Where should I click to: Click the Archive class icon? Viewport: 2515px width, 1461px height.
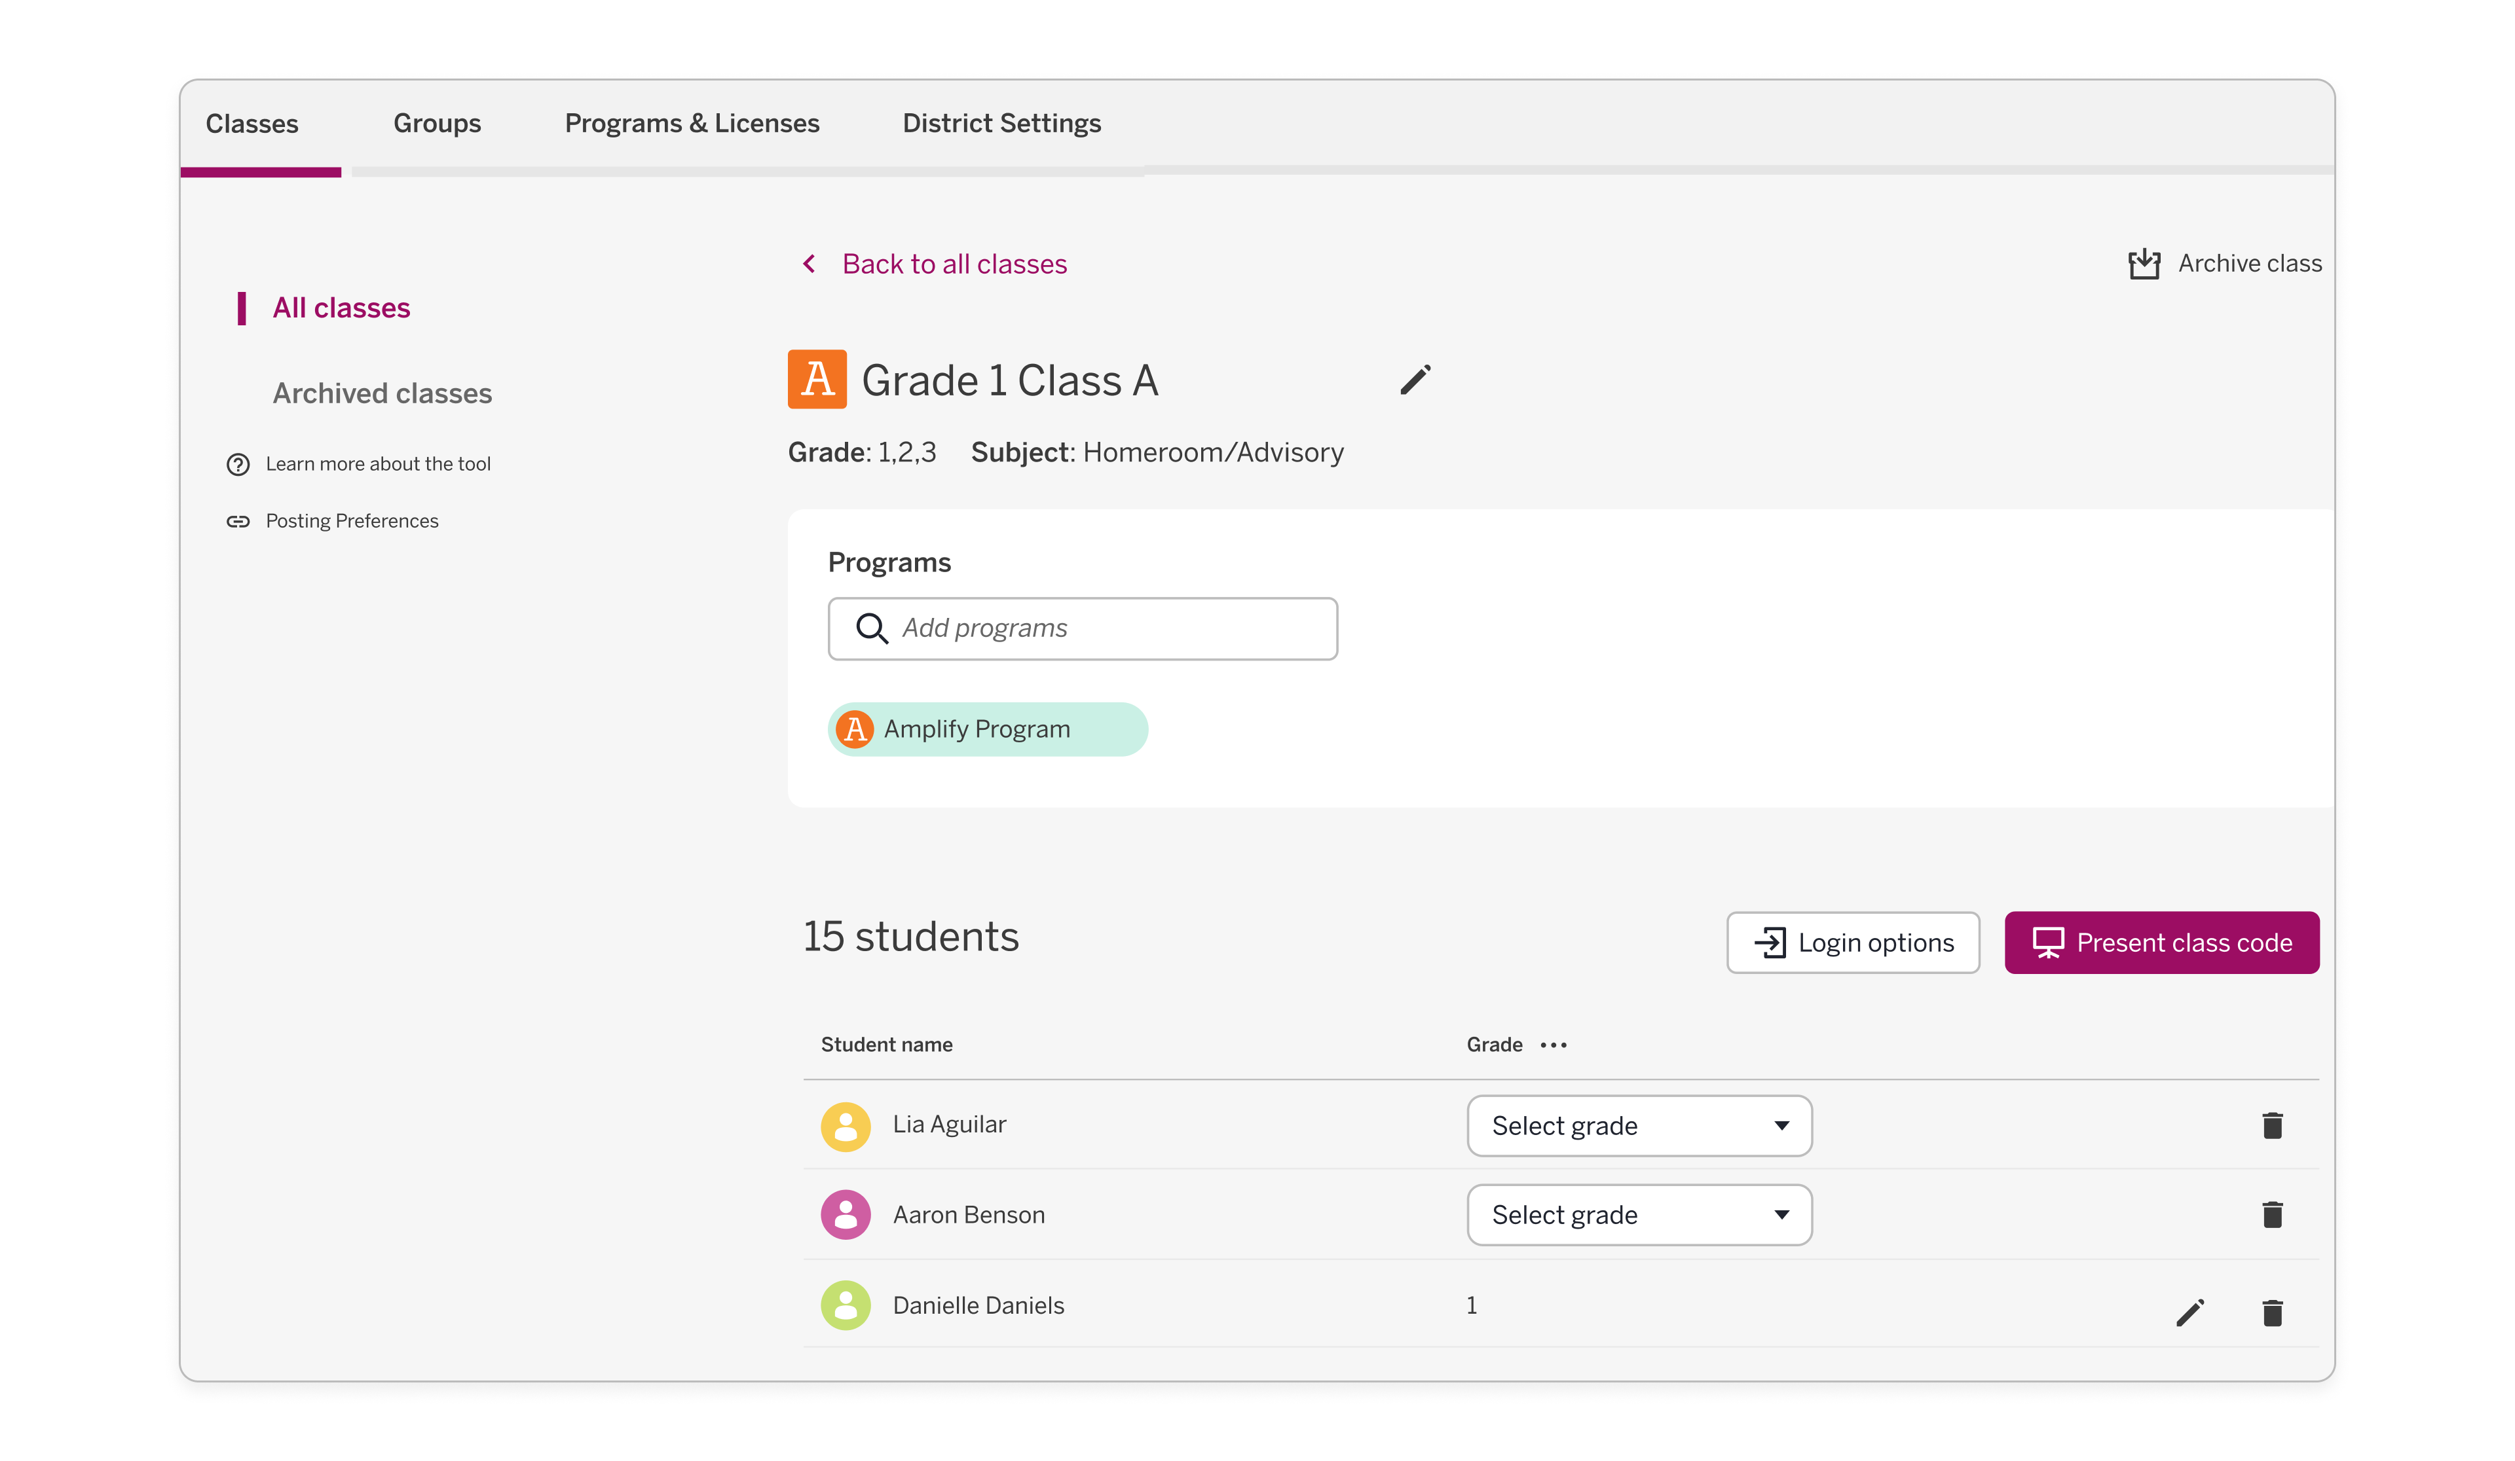(x=2144, y=263)
